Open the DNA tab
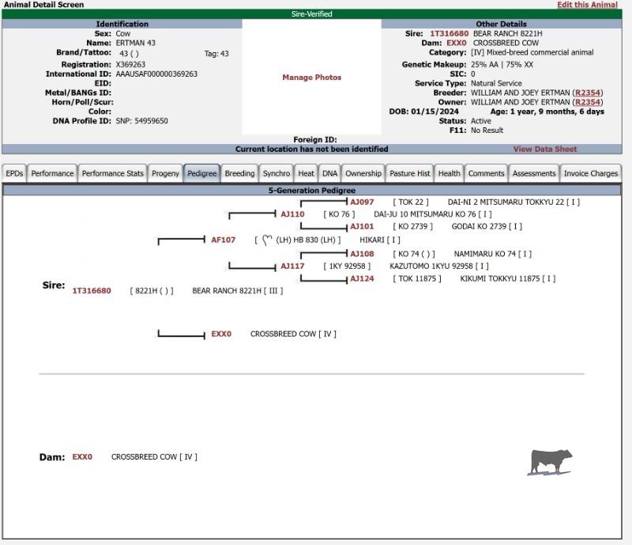The height and width of the screenshot is (545, 632). [x=329, y=173]
